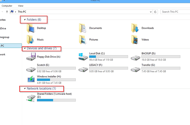Click the This PC breadcrumb in address bar

point(22,12)
